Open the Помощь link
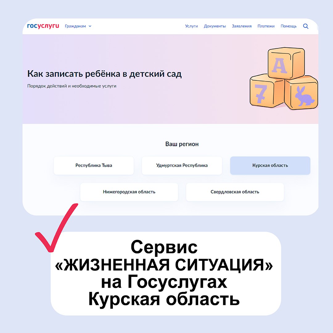The width and height of the screenshot is (333, 333). [x=288, y=26]
